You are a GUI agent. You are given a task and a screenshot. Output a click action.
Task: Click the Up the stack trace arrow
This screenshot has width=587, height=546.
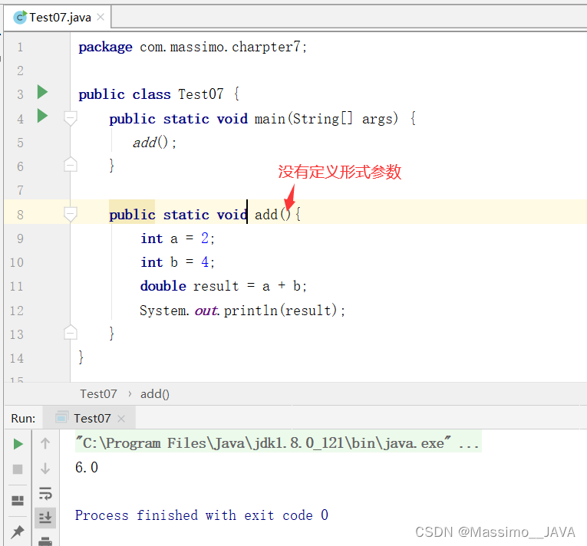coord(45,443)
